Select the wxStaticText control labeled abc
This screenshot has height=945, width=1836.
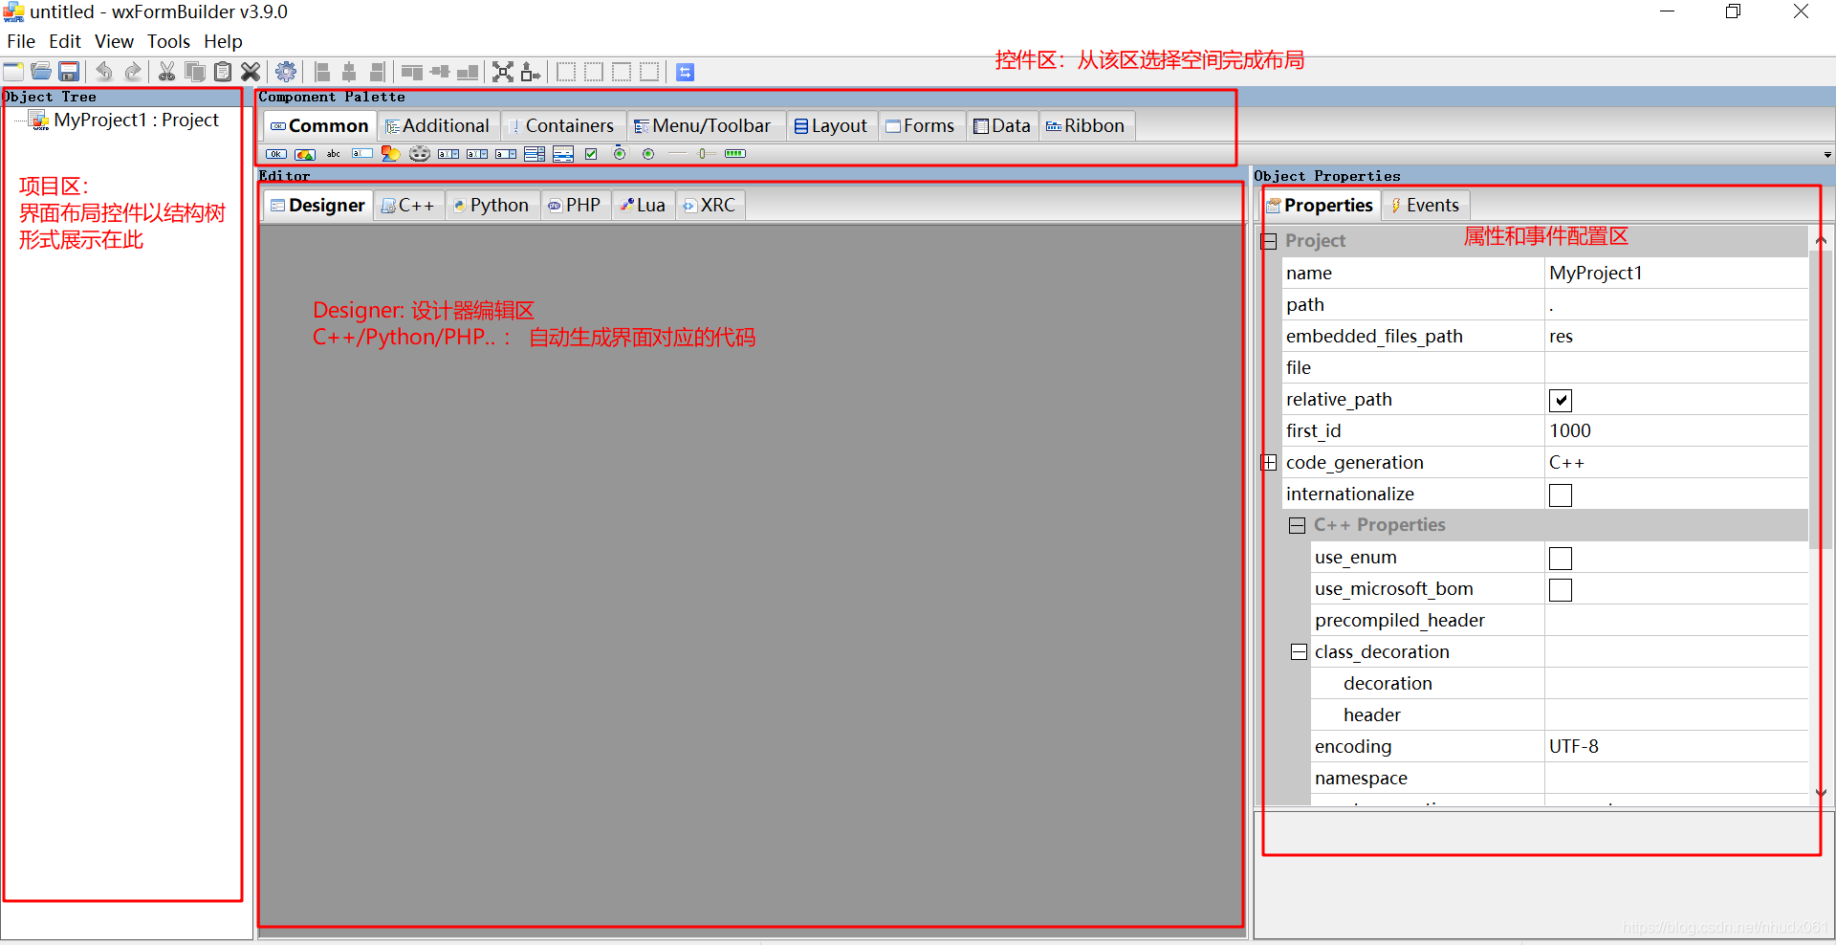pyautogui.click(x=333, y=154)
